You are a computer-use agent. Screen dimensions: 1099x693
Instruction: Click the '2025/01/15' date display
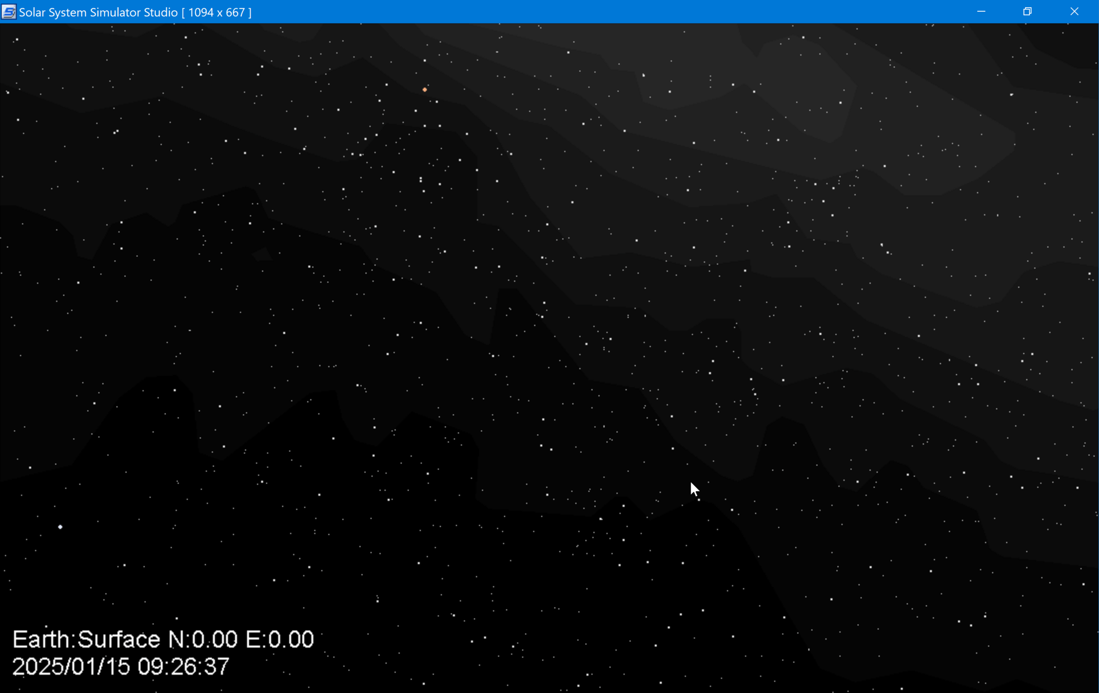(x=71, y=667)
